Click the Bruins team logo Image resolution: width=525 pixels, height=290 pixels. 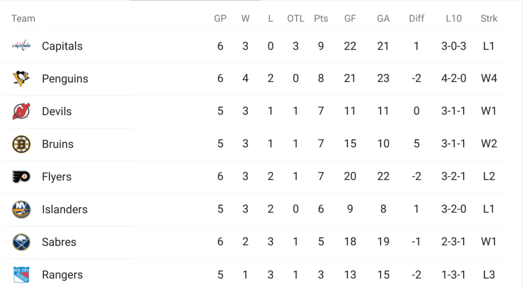point(21,144)
